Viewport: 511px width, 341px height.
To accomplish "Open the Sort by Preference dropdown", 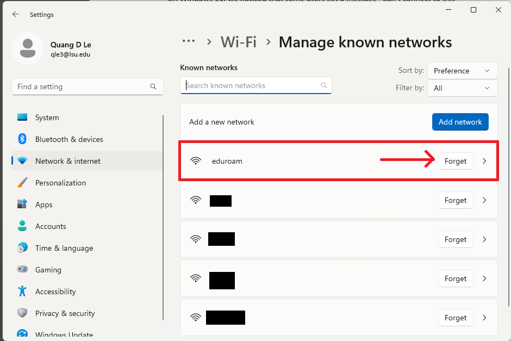I will click(462, 70).
